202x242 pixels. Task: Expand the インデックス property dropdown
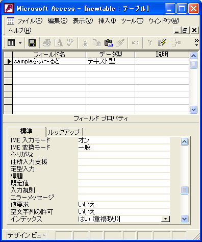(x=165, y=219)
